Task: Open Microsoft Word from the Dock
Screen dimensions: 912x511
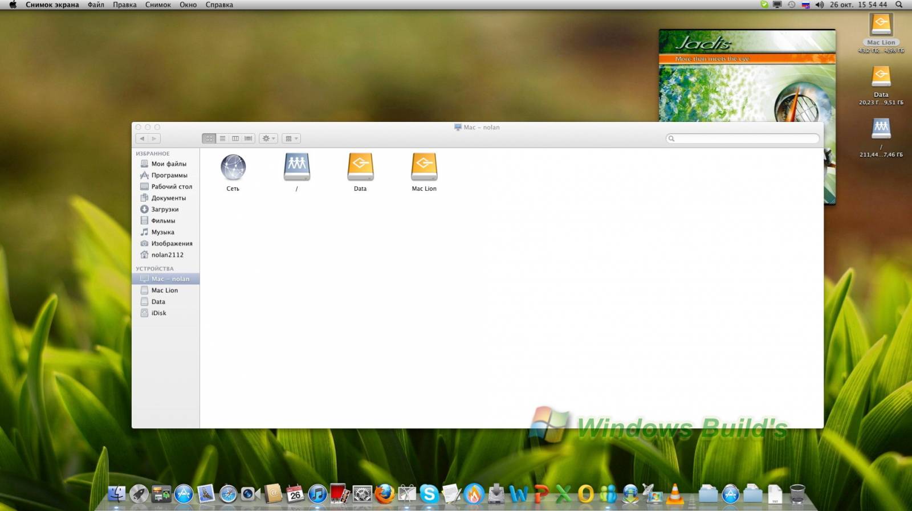Action: (518, 493)
